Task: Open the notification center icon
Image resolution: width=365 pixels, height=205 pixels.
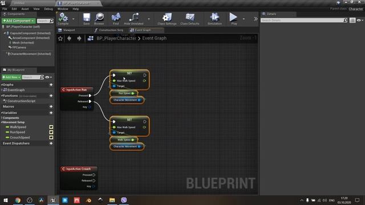Action: click(357, 200)
